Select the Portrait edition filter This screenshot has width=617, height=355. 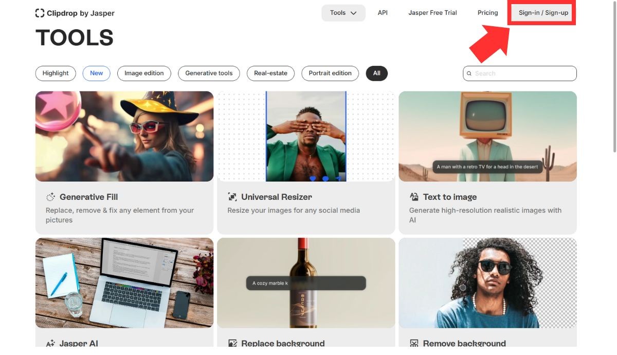pyautogui.click(x=330, y=73)
